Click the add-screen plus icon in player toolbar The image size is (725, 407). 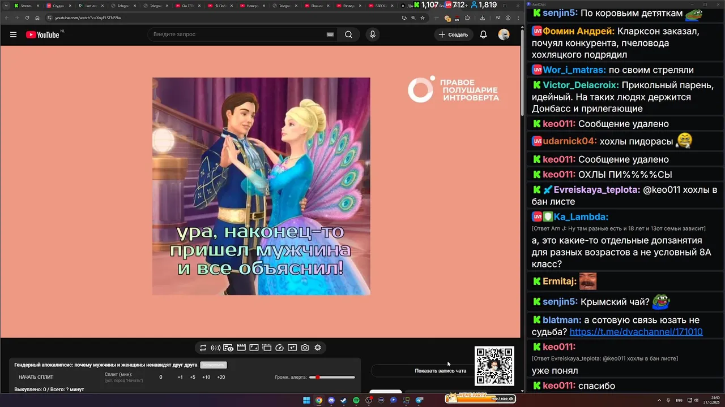(x=292, y=348)
